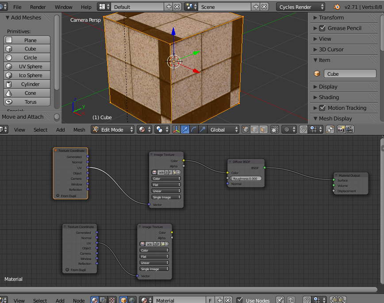Open the Render menu in top bar
This screenshot has height=303, width=384.
[38, 7]
